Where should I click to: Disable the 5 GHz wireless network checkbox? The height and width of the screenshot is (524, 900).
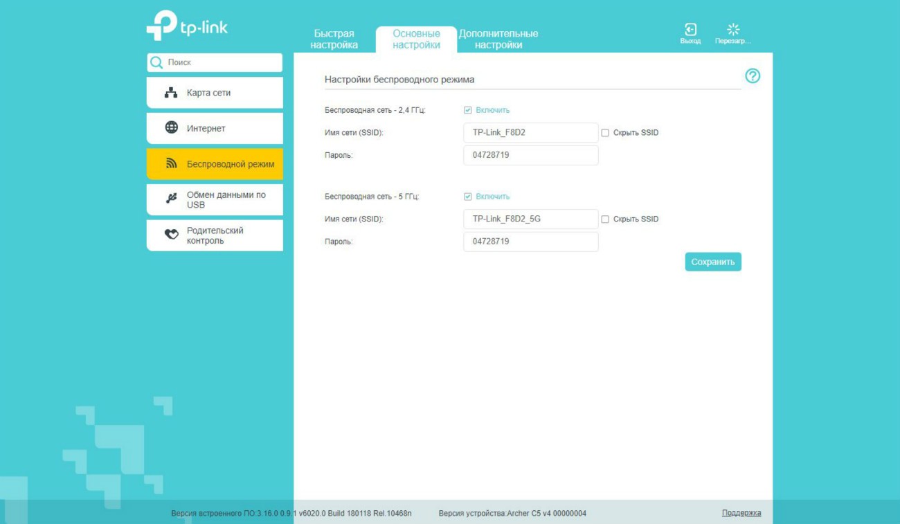pyautogui.click(x=468, y=197)
